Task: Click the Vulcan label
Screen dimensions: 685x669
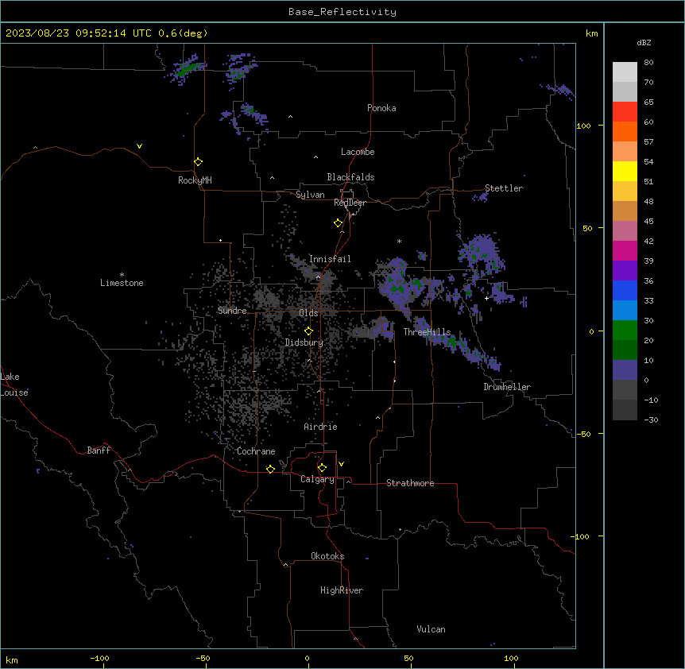Action: pos(432,629)
